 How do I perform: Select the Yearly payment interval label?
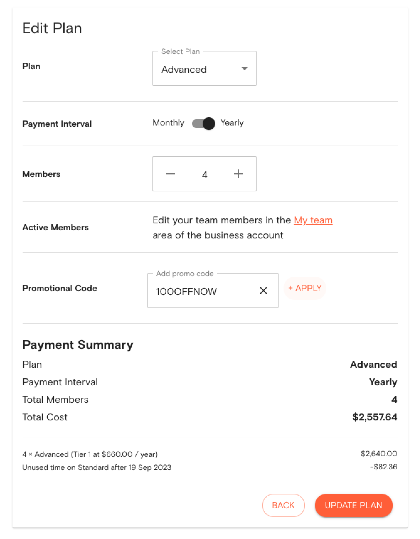tap(232, 123)
